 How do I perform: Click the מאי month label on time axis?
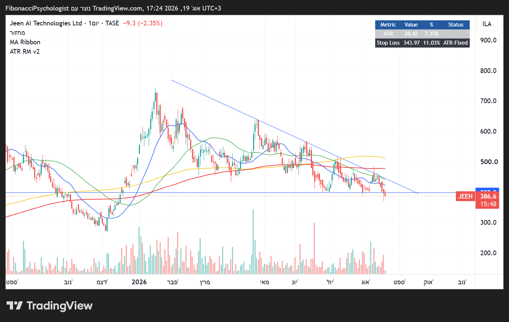[x=264, y=282]
